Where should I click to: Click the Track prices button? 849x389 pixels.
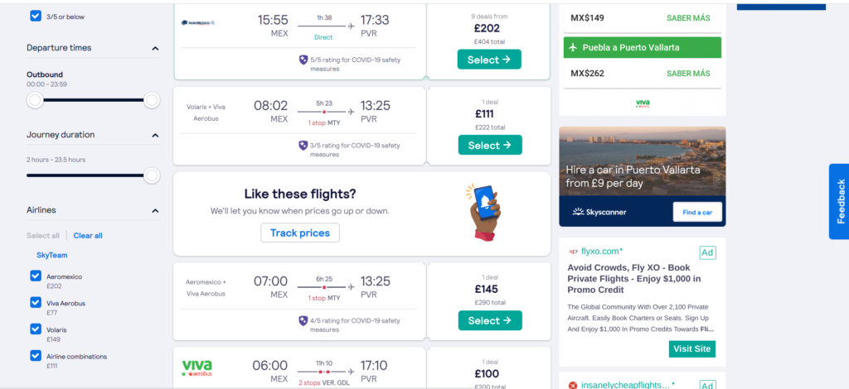coord(300,233)
